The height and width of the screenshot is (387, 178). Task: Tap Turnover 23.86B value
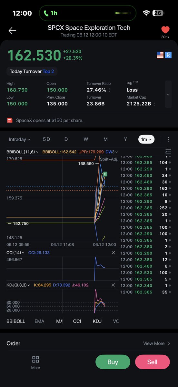tap(95, 104)
